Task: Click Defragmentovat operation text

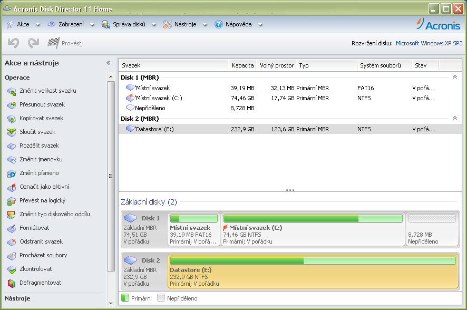Action: [x=41, y=283]
